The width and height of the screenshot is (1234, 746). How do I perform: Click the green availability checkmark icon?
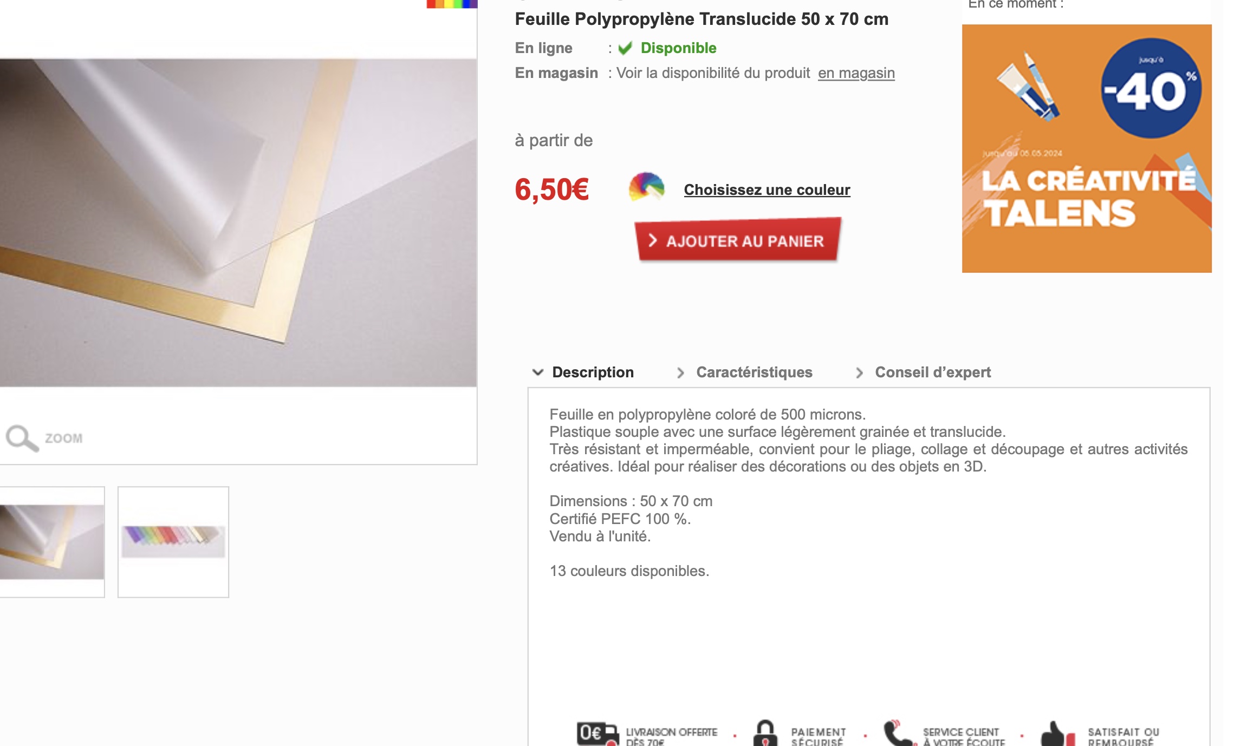[625, 48]
